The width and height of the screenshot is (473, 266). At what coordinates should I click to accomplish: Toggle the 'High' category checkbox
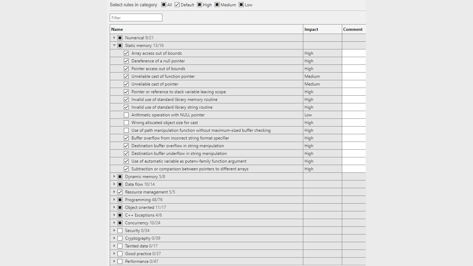coord(200,5)
